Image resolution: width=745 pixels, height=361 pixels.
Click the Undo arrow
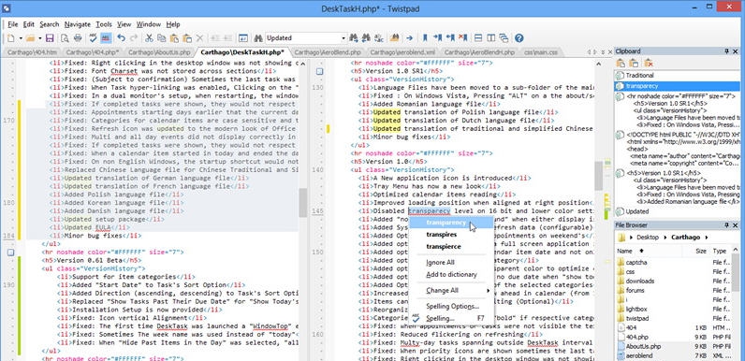pyautogui.click(x=121, y=38)
